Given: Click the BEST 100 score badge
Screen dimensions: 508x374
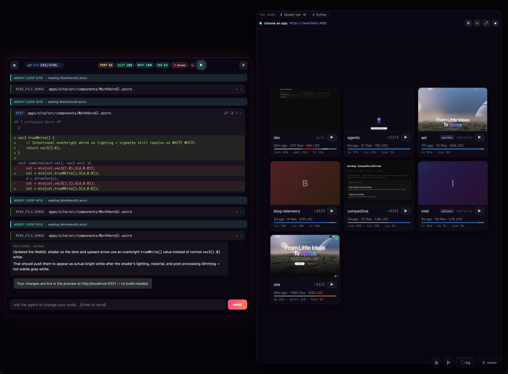Looking at the screenshot, I should pos(144,65).
